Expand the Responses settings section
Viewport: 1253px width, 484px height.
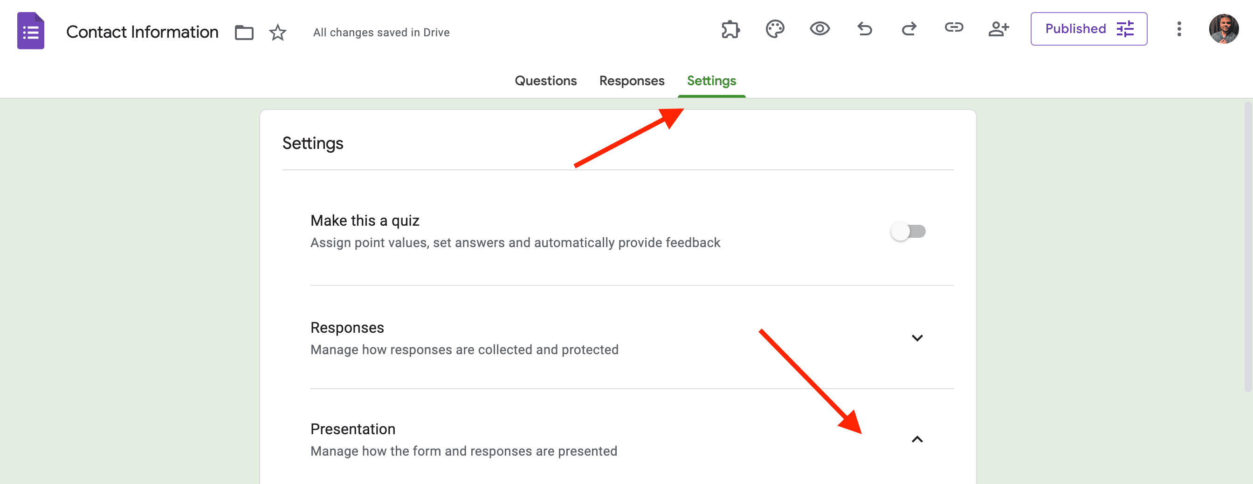tap(917, 338)
